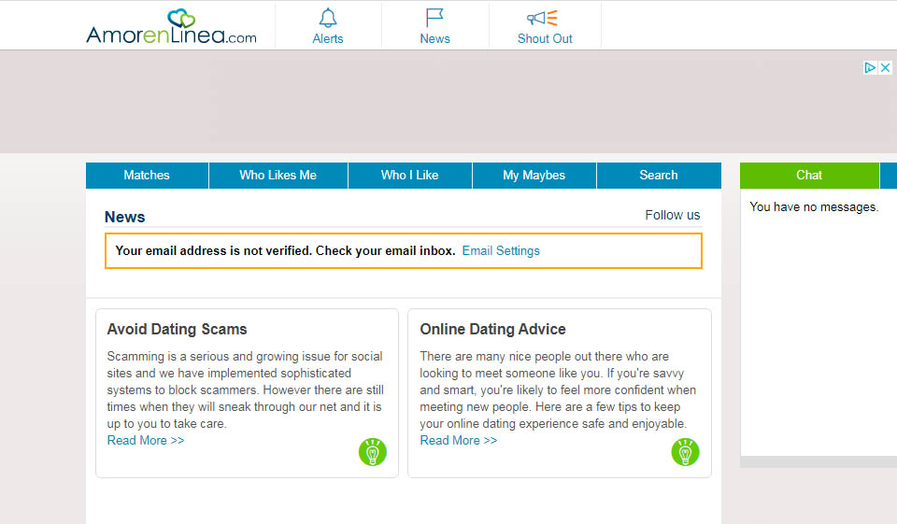Open the Alerts bell icon
Image resolution: width=897 pixels, height=524 pixels.
pyautogui.click(x=328, y=18)
